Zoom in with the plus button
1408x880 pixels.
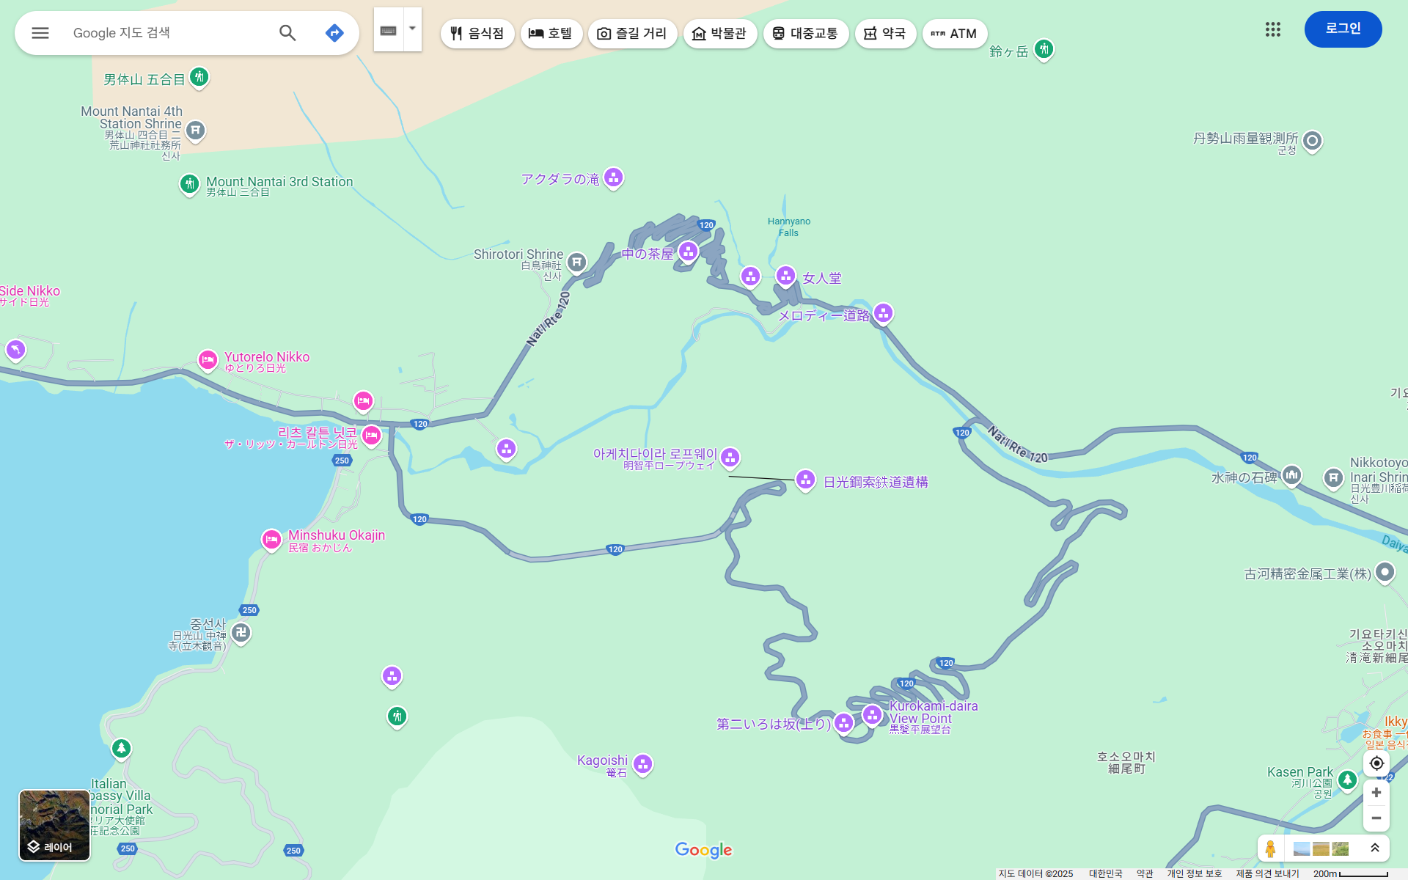pos(1376,793)
